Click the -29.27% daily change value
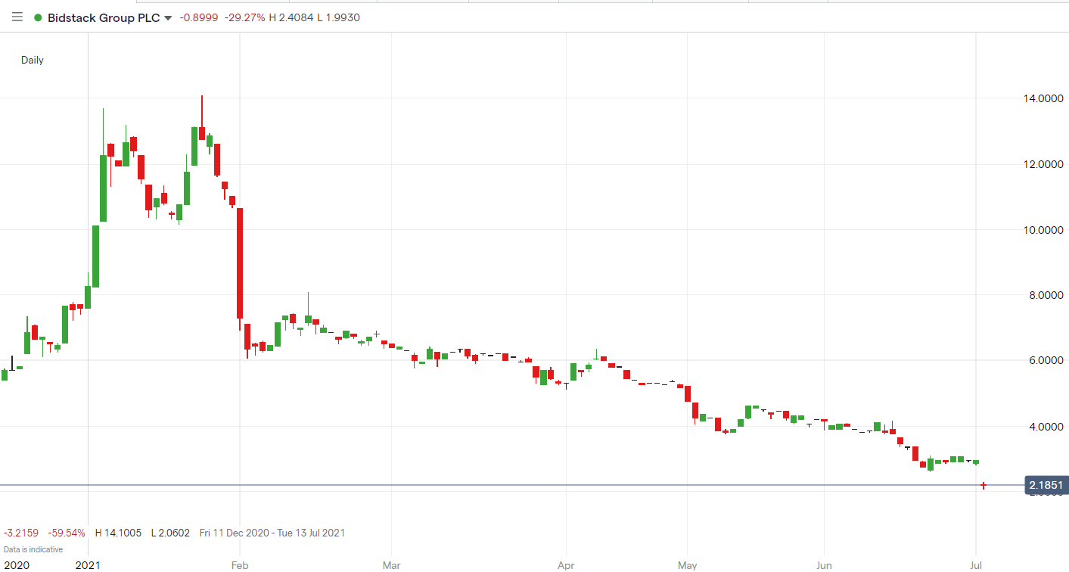Screen dimensions: 1069x572 pyautogui.click(x=242, y=17)
